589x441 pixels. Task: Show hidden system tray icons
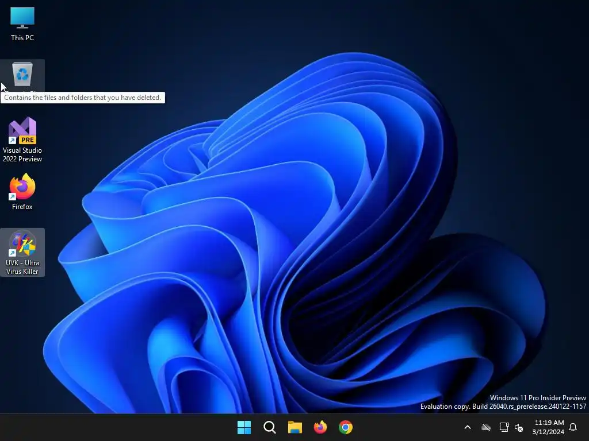[x=468, y=427]
